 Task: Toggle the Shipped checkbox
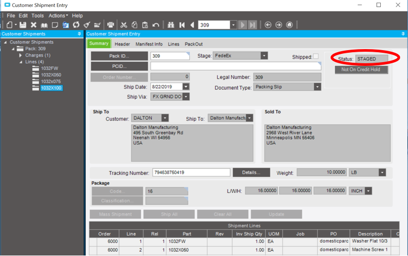pyautogui.click(x=315, y=56)
